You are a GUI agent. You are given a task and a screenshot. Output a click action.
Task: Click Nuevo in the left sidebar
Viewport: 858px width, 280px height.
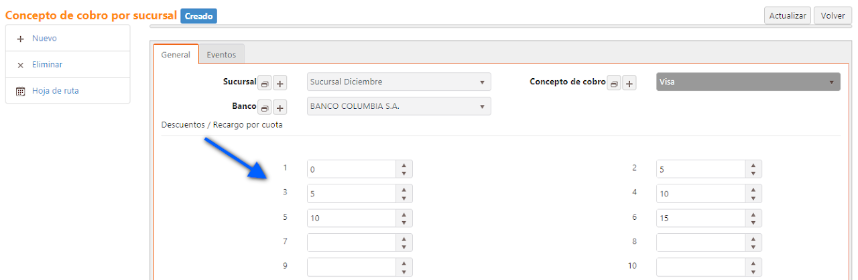click(44, 39)
